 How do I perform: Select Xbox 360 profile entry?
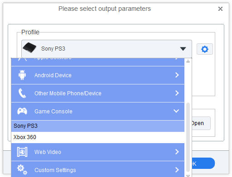tap(98, 137)
